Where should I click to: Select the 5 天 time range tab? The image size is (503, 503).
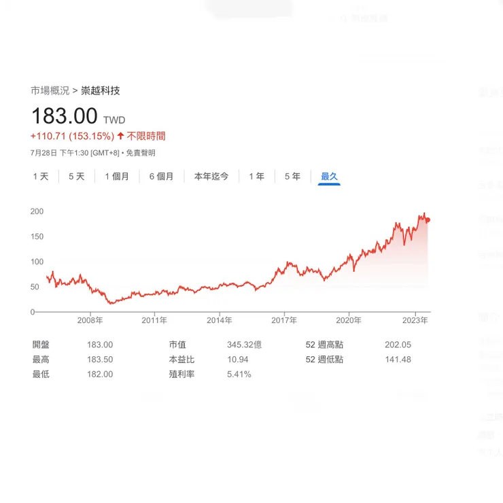click(77, 177)
